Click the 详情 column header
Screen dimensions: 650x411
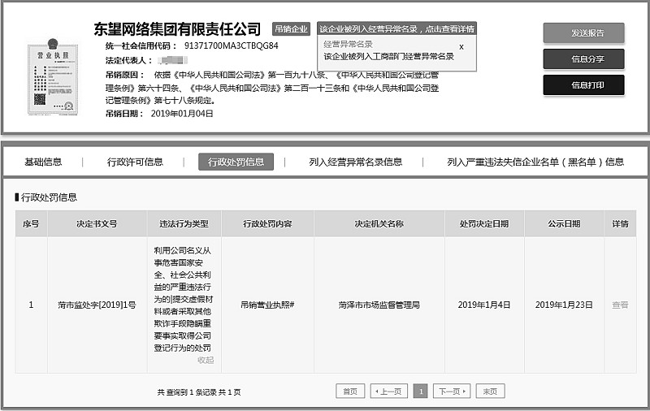click(x=620, y=223)
